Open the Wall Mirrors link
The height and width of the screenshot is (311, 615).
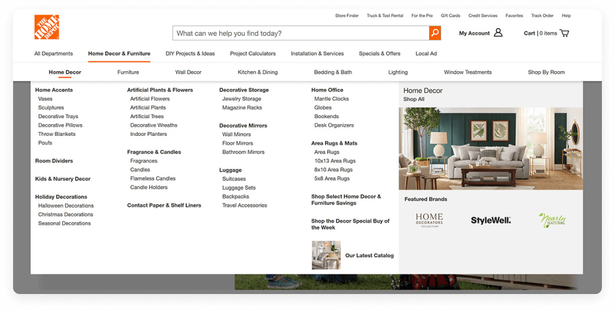click(x=236, y=135)
